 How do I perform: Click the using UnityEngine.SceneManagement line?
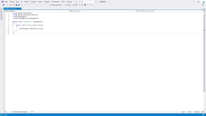pos(26,18)
